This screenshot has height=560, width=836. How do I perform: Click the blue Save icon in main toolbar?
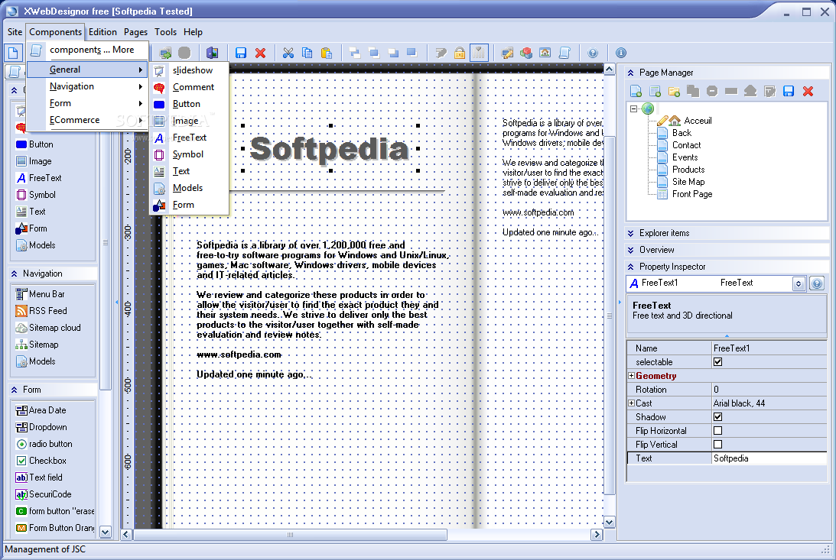pyautogui.click(x=241, y=53)
